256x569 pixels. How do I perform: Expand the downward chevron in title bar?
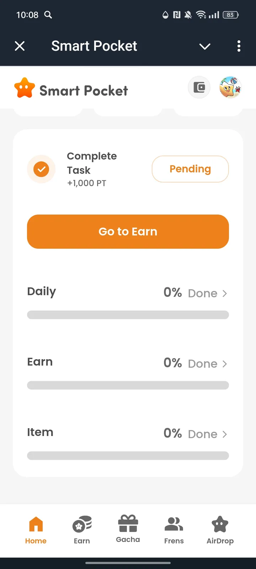[205, 46]
